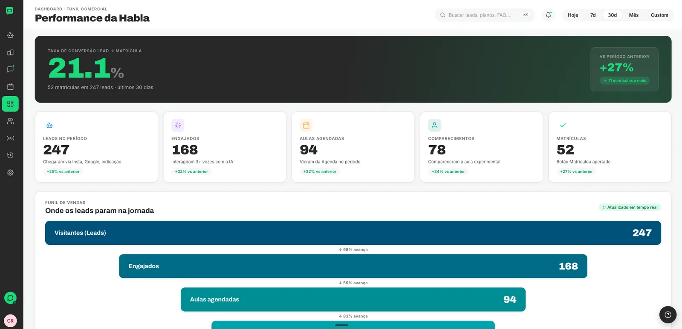The height and width of the screenshot is (329, 682).
Task: Click the 11 matrículas a mais pill
Action: 624,80
